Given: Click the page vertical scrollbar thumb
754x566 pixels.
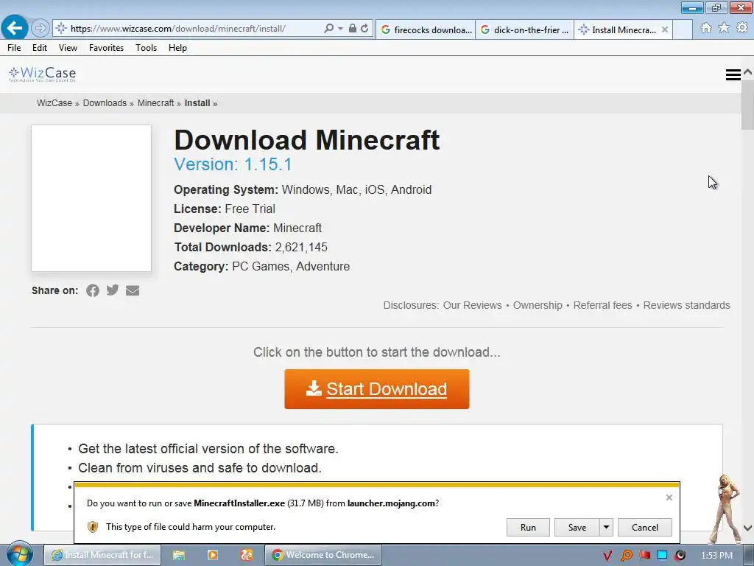Looking at the screenshot, I should click(x=748, y=103).
